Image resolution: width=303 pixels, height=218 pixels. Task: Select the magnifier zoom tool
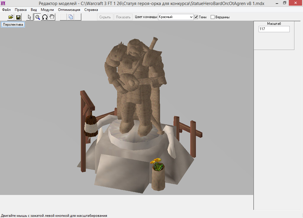(x=37, y=17)
